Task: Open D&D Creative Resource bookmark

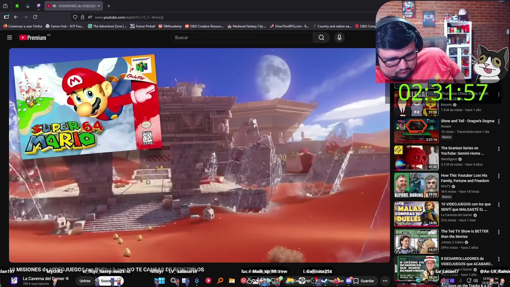Action: [x=204, y=26]
